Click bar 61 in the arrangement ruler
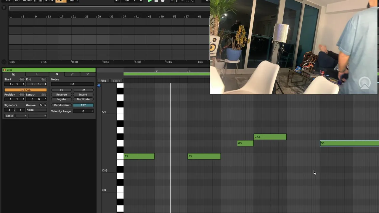The image size is (379, 213). 200,17
